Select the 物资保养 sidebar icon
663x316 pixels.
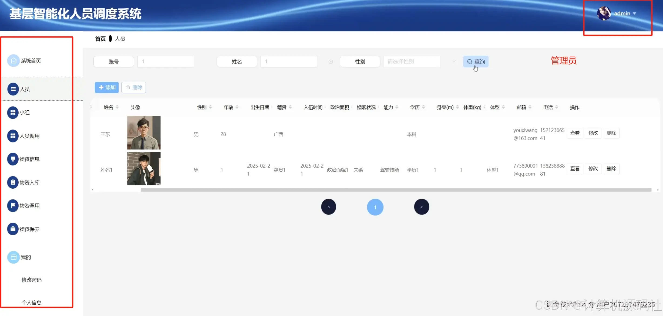(x=29, y=229)
